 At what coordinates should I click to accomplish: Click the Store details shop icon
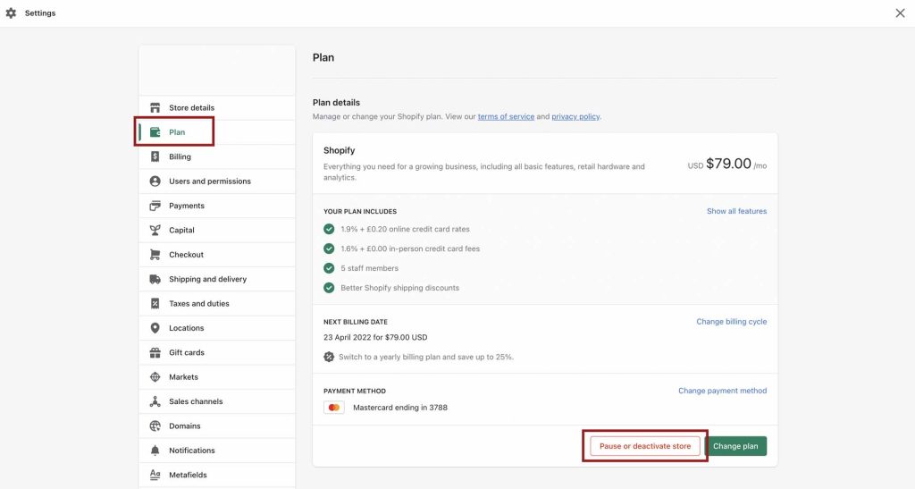[x=155, y=107]
